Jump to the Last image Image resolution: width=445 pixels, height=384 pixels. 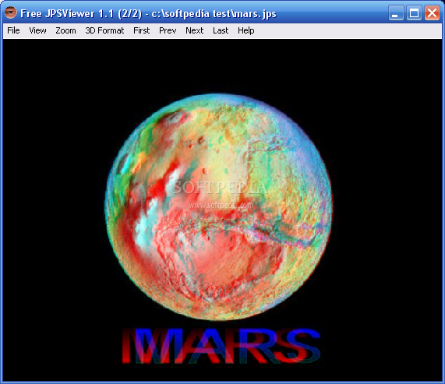tap(221, 30)
